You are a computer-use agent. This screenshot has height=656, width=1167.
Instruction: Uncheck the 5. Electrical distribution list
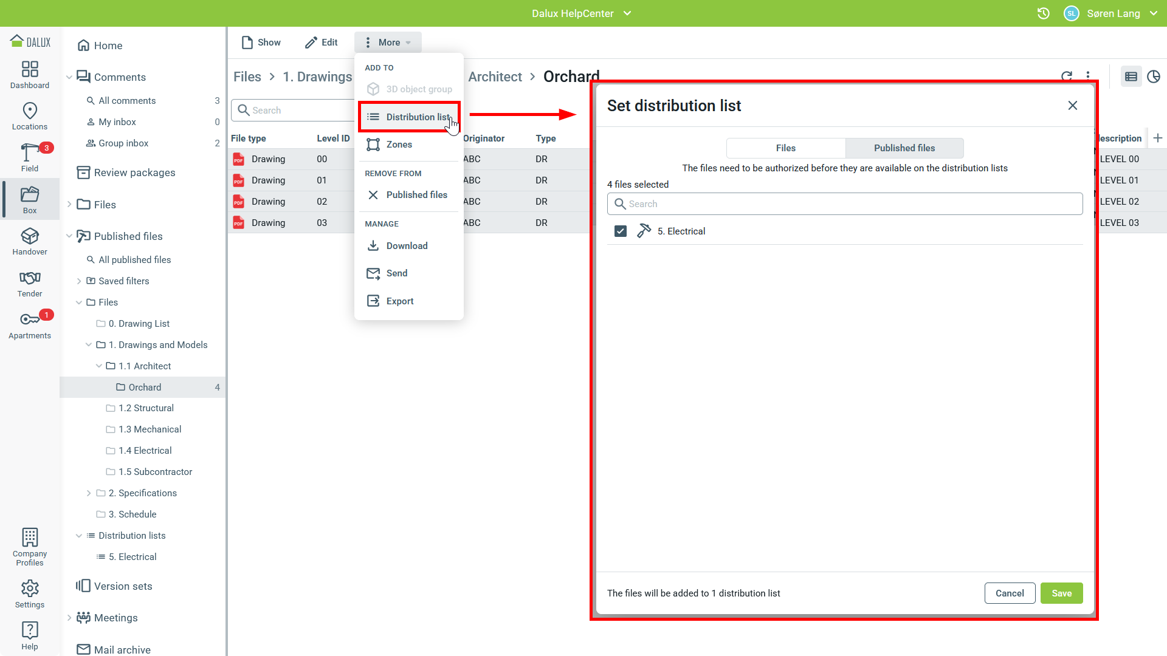pyautogui.click(x=620, y=231)
